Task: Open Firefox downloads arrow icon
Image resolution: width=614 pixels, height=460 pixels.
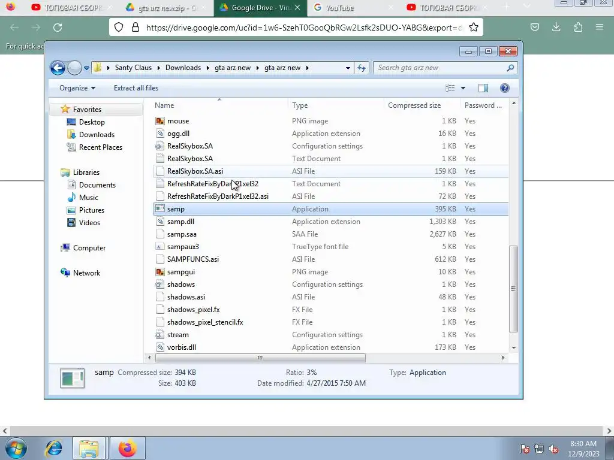Action: tap(556, 28)
